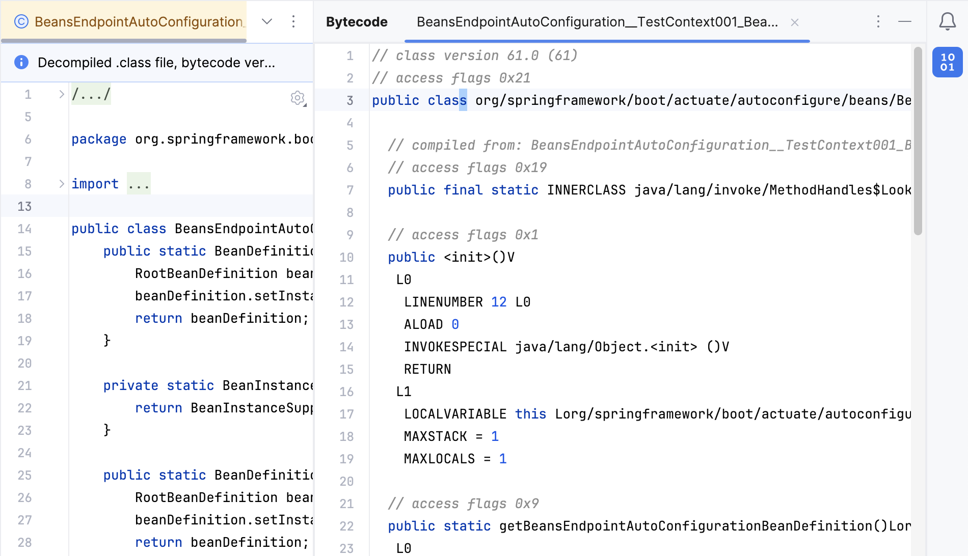Viewport: 968px width, 556px height.
Task: Open the three-dot menu in the Bytecode panel
Action: coord(878,21)
